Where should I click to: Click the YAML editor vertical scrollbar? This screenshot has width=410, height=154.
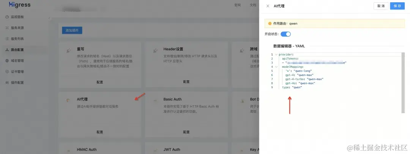[403, 83]
